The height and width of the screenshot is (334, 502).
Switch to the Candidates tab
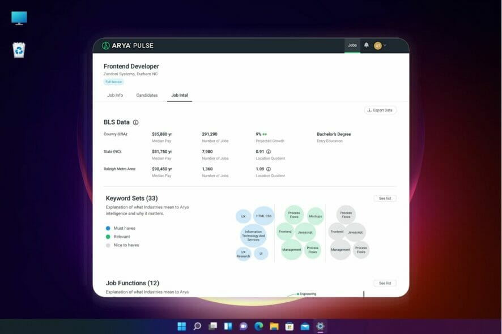click(147, 95)
